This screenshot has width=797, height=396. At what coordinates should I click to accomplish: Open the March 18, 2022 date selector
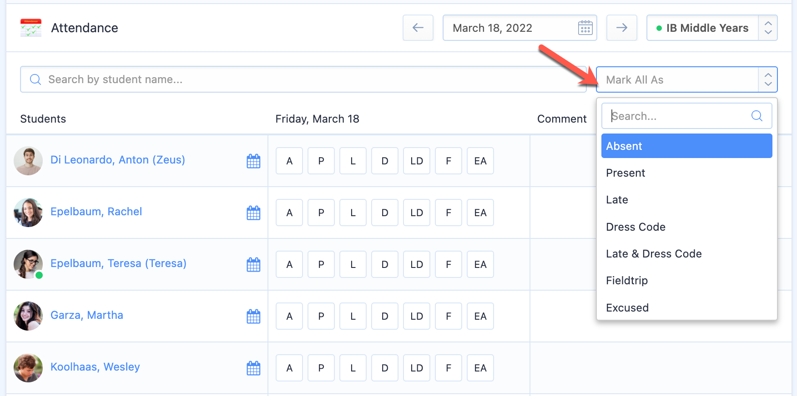(509, 28)
